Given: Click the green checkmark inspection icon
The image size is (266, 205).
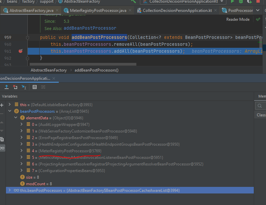Looking at the screenshot, I should pyautogui.click(x=258, y=19).
